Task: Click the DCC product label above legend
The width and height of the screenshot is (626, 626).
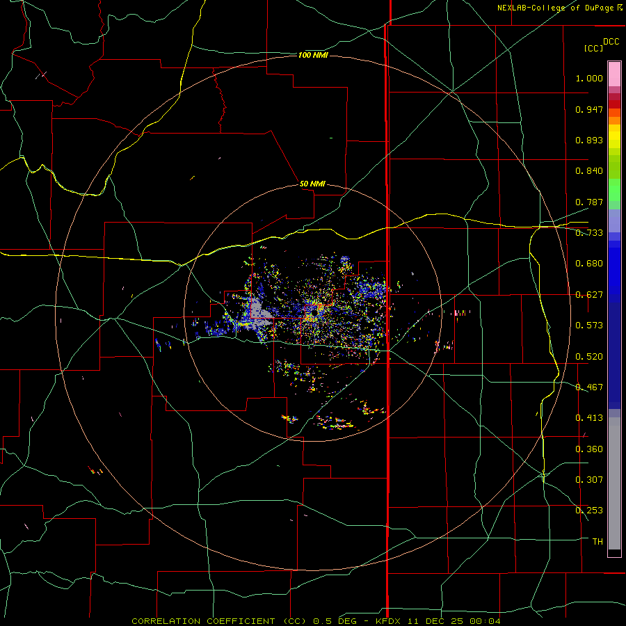Action: pos(611,42)
